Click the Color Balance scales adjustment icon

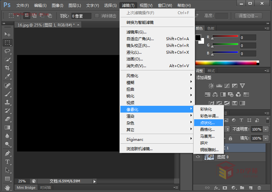pos(215,95)
